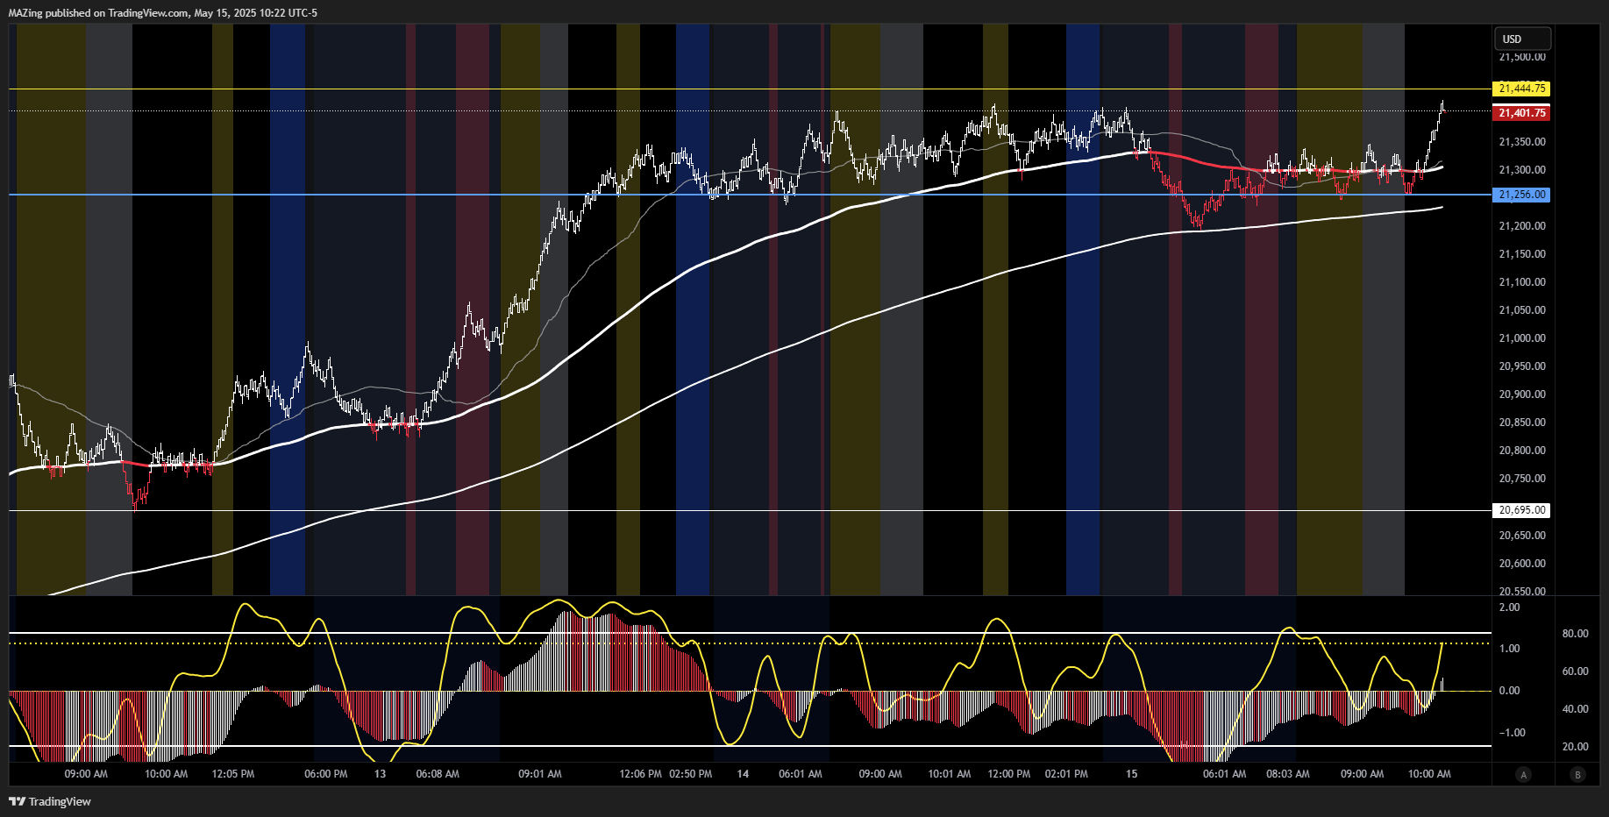
Task: Click the 06:00 PM time axis label
Action: pos(326,774)
